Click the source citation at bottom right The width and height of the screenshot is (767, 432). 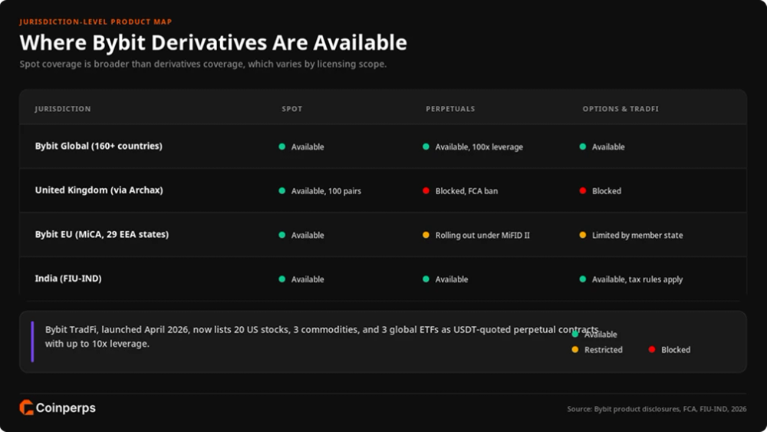[657, 408]
